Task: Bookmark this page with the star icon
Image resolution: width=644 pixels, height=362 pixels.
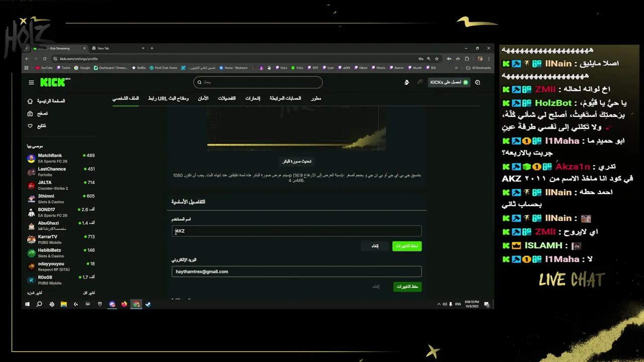Action: tap(437, 59)
